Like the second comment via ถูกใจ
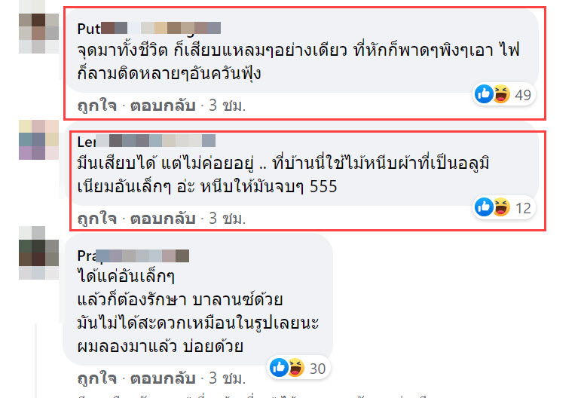This screenshot has width=584, height=398. click(97, 219)
